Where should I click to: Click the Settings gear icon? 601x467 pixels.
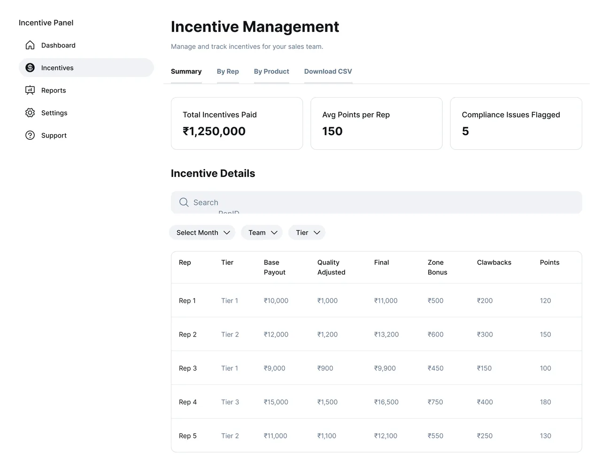[x=30, y=113]
